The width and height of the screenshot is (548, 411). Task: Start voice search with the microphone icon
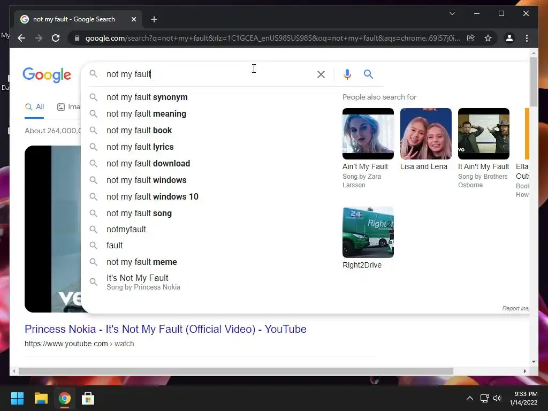tap(347, 74)
